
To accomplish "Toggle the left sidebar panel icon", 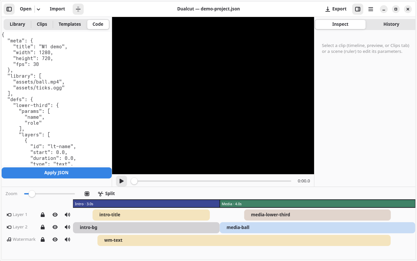I will click(9, 9).
